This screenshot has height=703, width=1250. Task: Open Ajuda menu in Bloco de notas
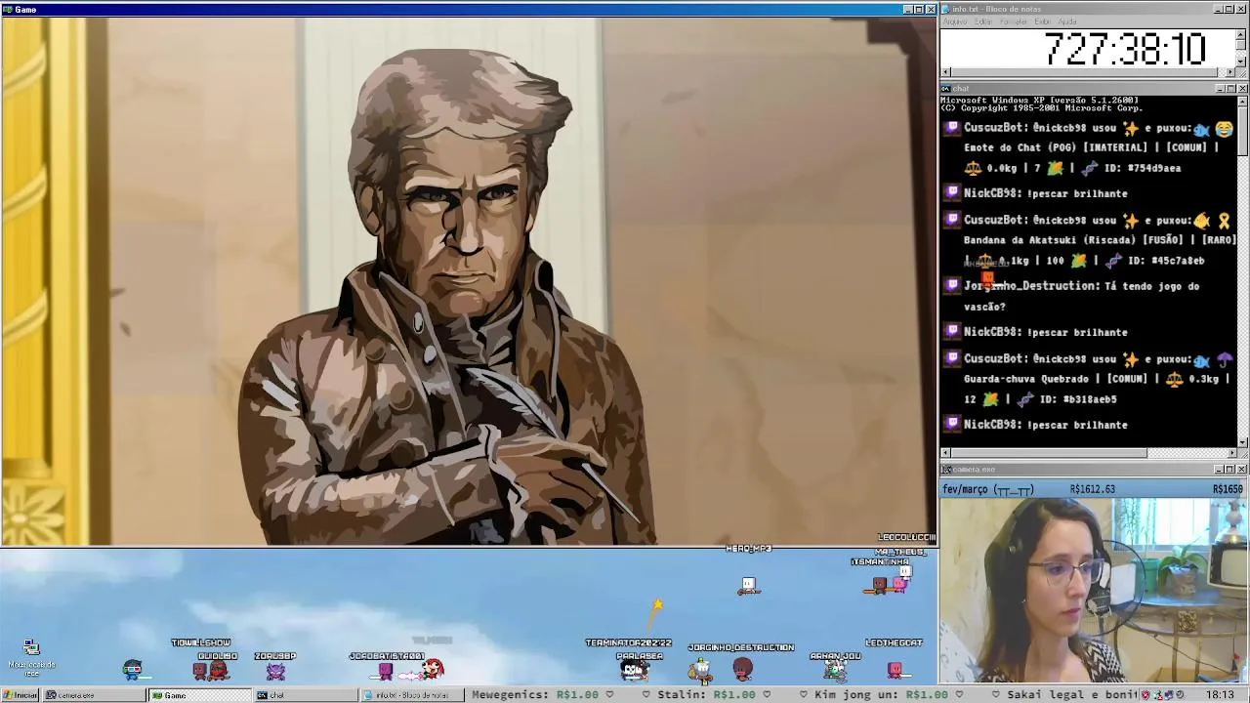tap(1067, 21)
